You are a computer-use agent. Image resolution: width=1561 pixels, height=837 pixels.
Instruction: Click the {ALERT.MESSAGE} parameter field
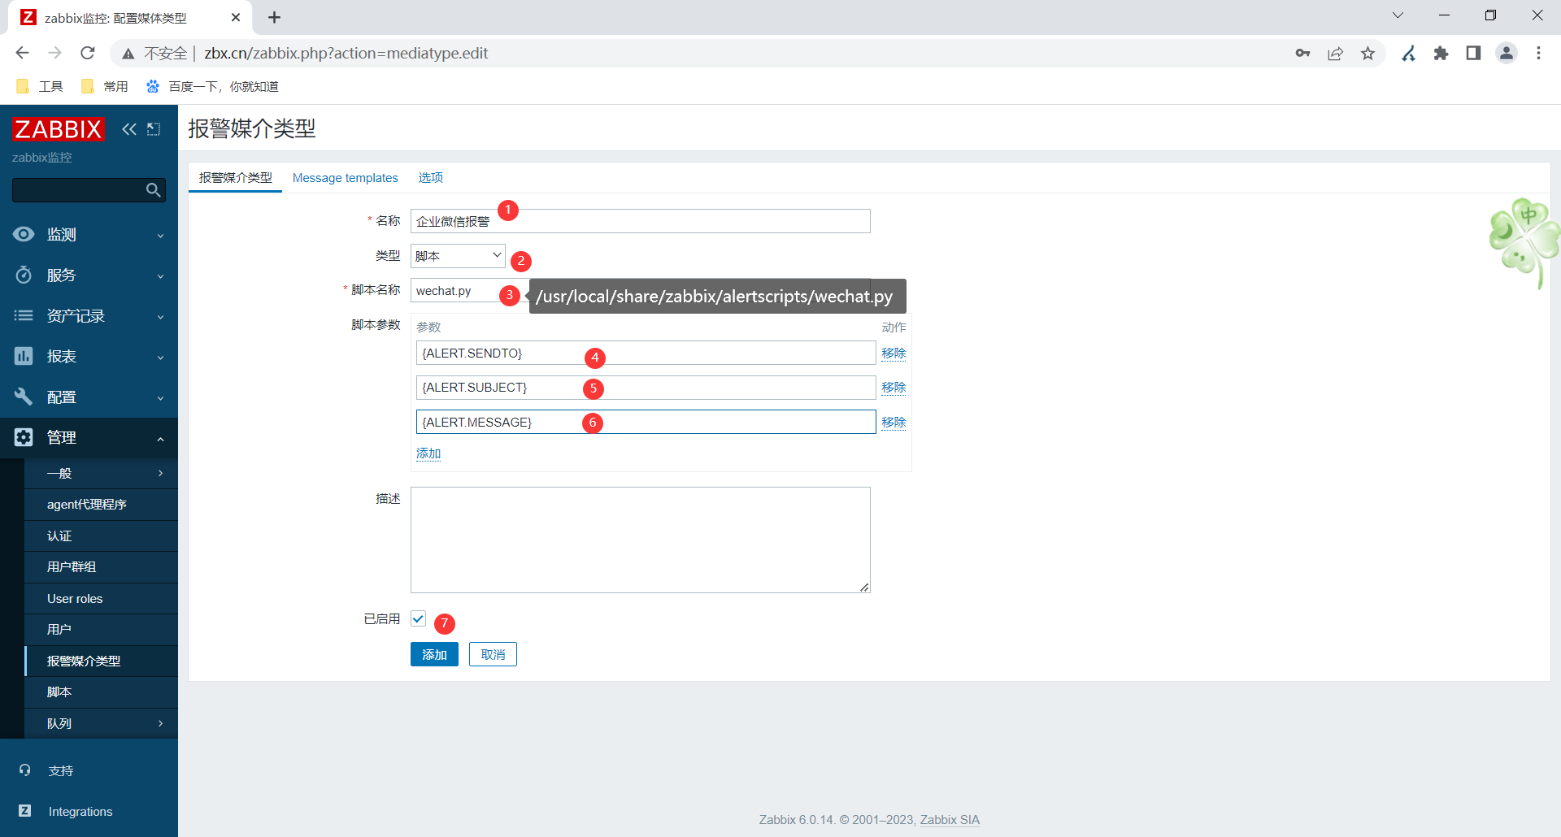coord(646,423)
